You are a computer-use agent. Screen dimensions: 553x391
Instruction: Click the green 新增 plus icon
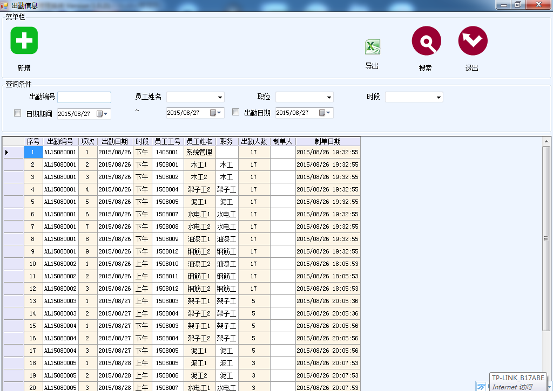click(24, 40)
